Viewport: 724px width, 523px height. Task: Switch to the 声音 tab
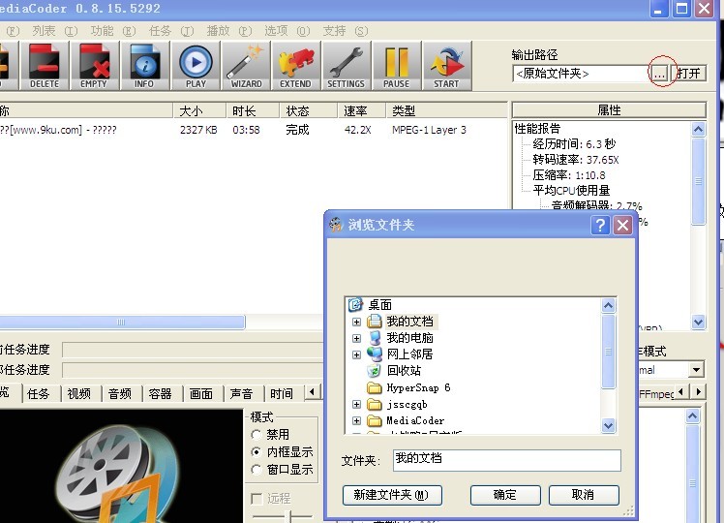coord(241,393)
